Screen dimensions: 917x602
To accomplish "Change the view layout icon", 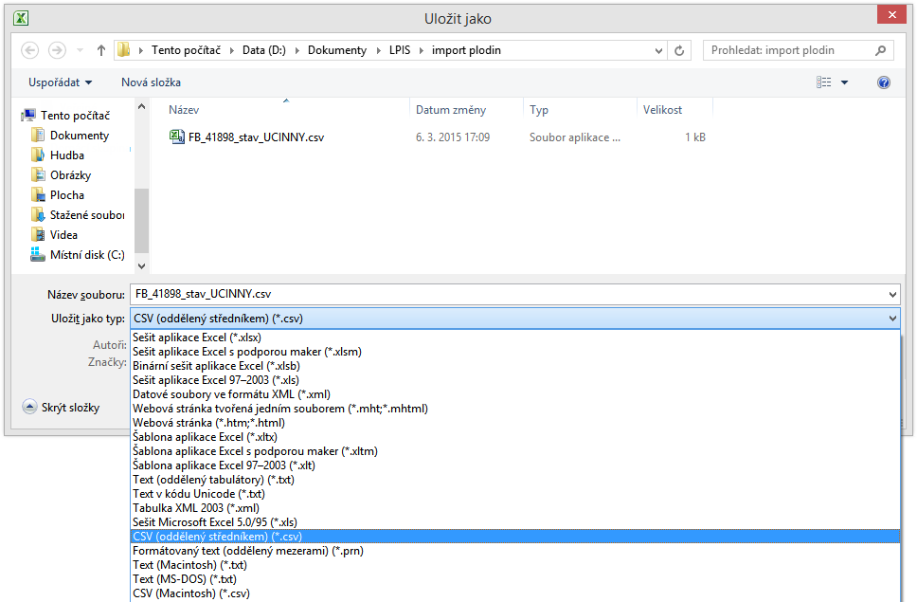I will (x=823, y=82).
